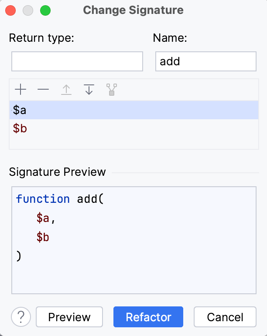Image resolution: width=267 pixels, height=336 pixels.
Task: Select the $b parameter row
Action: click(133, 129)
